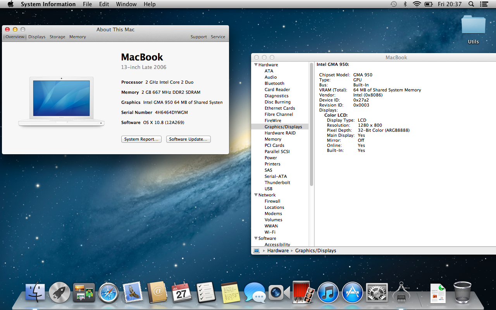Open the Utils folder on desktop
496x310 pixels.
473,26
